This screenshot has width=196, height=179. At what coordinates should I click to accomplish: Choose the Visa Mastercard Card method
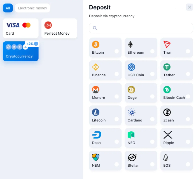[21, 28]
